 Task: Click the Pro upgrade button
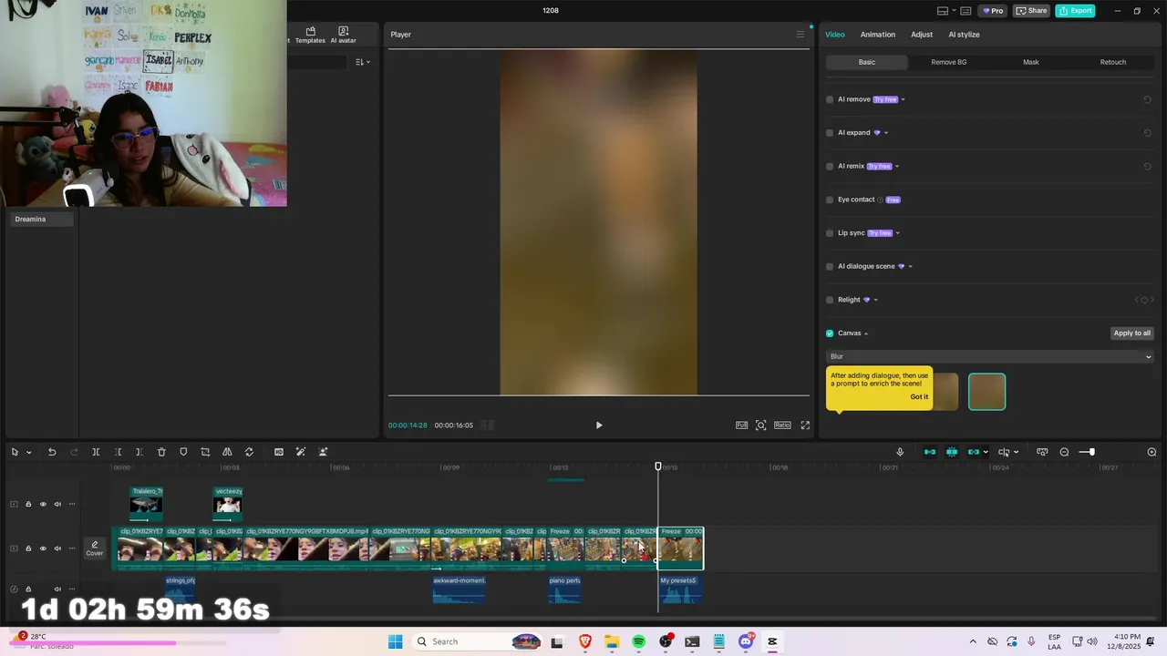click(x=992, y=11)
